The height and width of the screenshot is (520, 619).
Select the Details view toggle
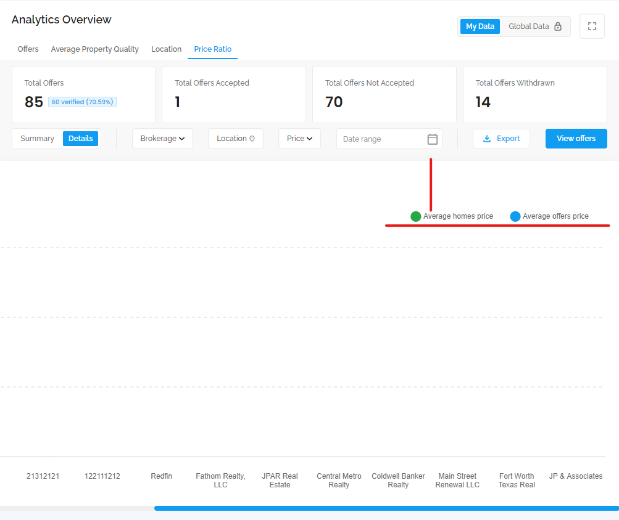tap(80, 139)
